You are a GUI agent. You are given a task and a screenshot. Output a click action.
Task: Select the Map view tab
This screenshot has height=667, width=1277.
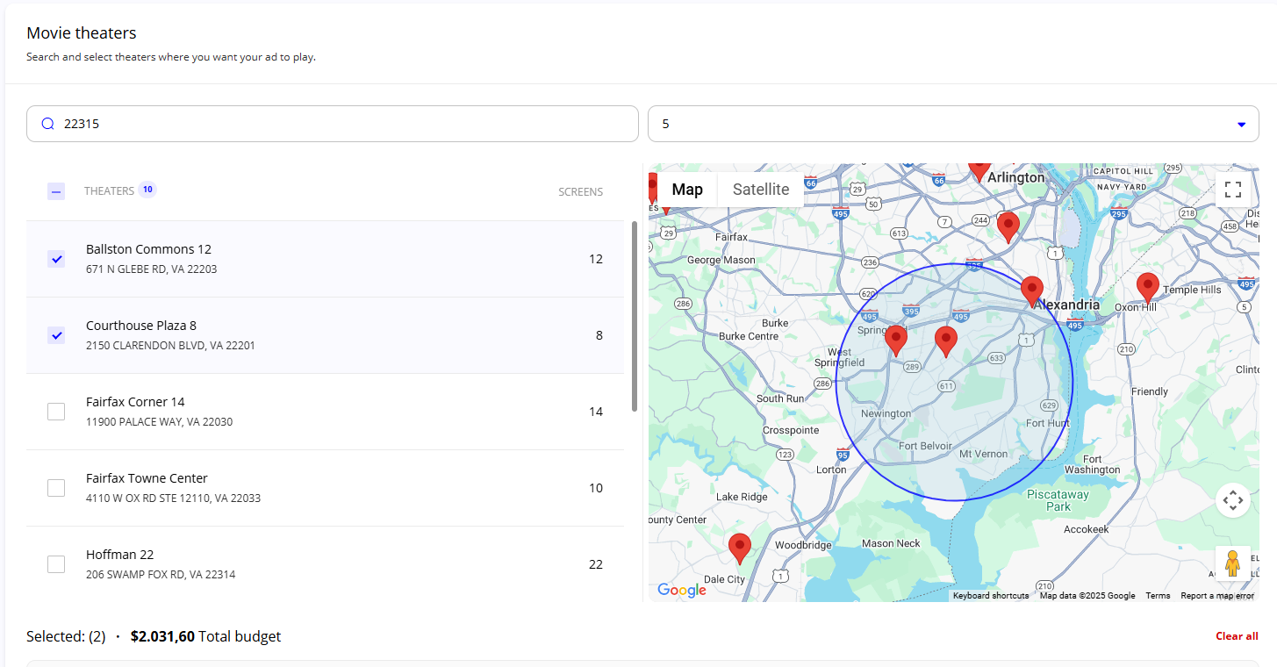(x=687, y=190)
